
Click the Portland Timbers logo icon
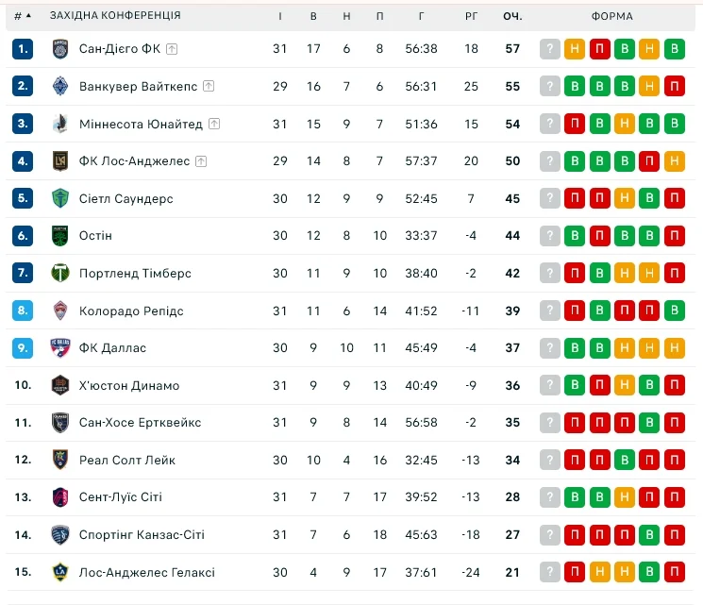60,274
